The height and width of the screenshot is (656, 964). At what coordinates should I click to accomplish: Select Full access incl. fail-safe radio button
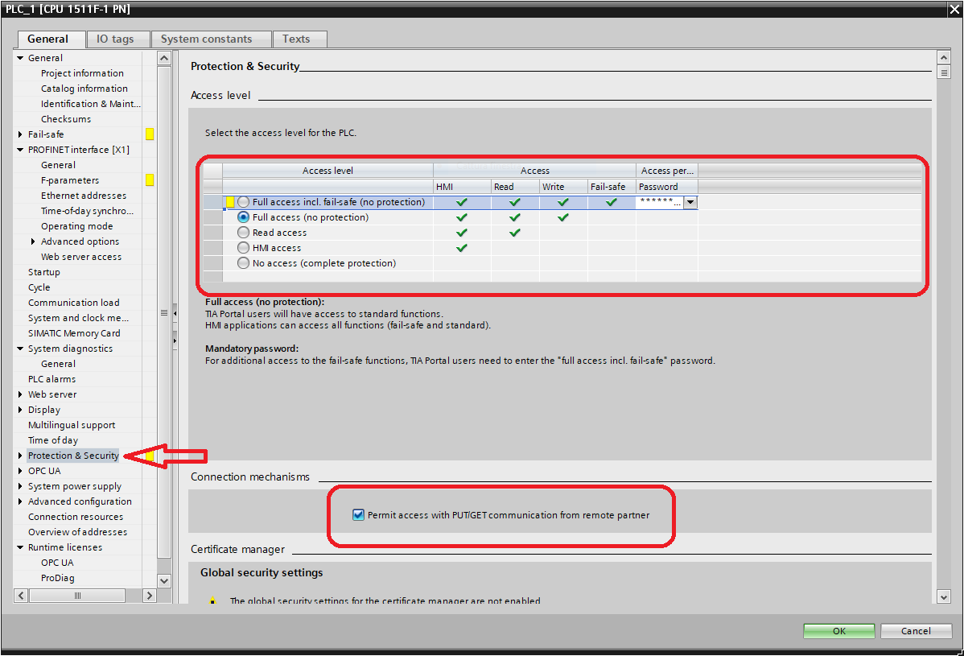(x=244, y=202)
